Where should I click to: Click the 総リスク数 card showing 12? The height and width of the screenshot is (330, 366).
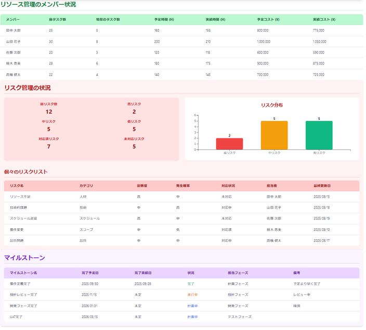pos(49,108)
